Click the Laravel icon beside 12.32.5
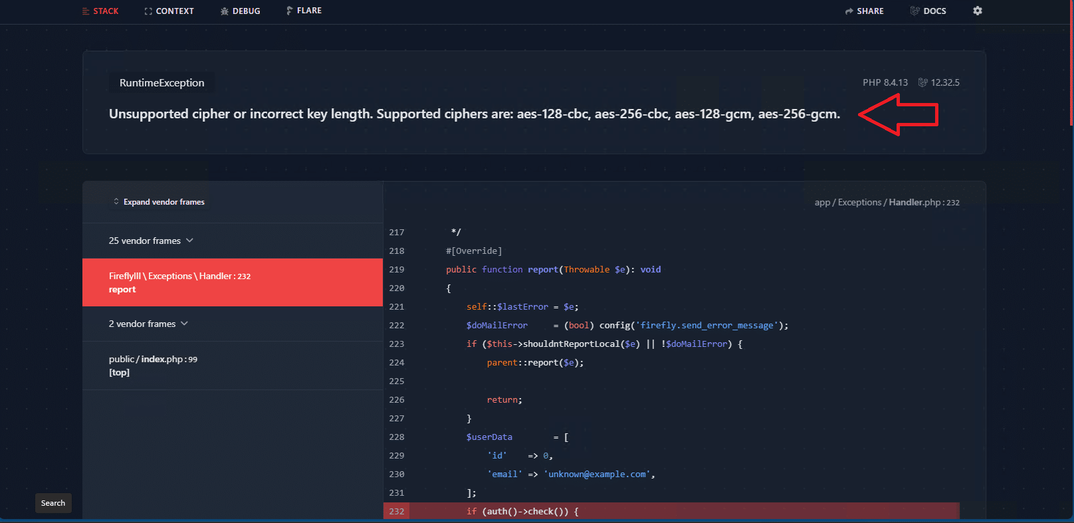The height and width of the screenshot is (523, 1074). click(x=922, y=82)
